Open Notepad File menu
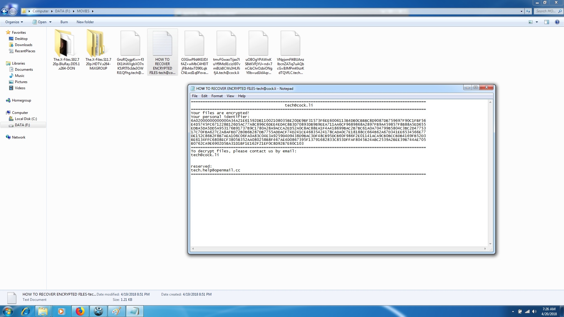Screen dimensions: 564x317 194,96
